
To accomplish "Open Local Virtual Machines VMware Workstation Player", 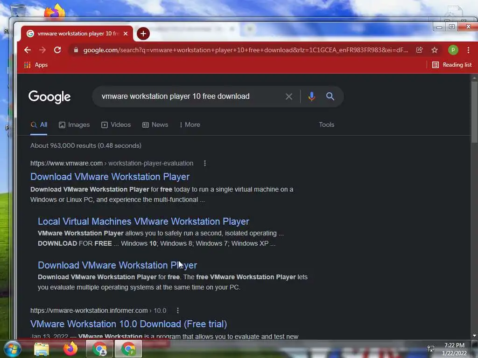I will (x=144, y=221).
